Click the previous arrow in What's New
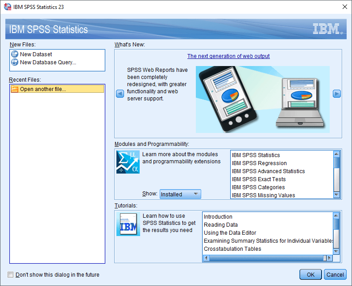This screenshot has height=286, width=352. pos(120,94)
